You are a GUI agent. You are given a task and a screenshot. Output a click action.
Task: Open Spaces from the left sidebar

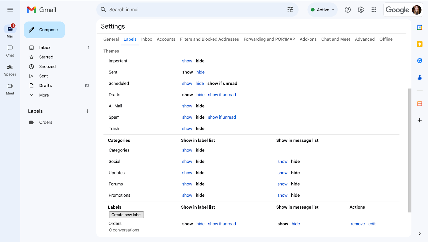click(10, 70)
